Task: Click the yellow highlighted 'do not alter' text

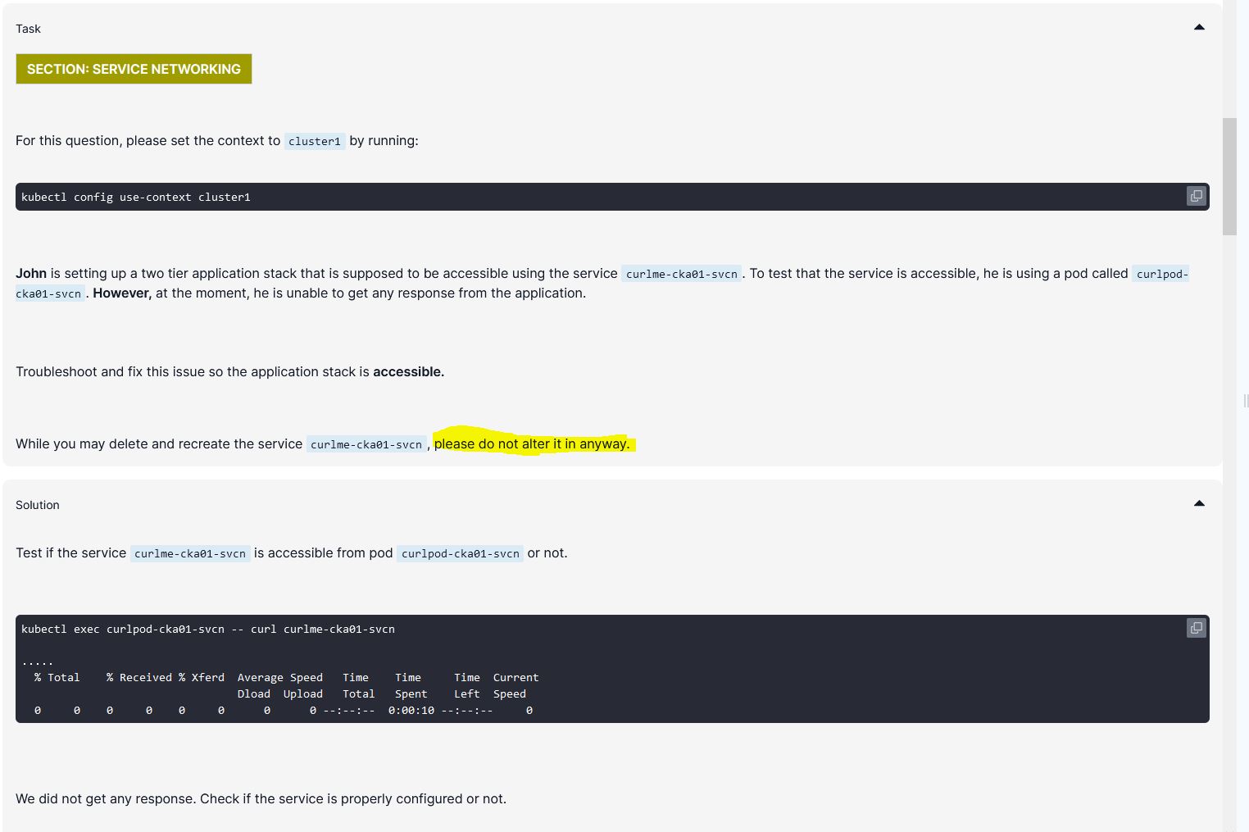Action: [x=532, y=443]
